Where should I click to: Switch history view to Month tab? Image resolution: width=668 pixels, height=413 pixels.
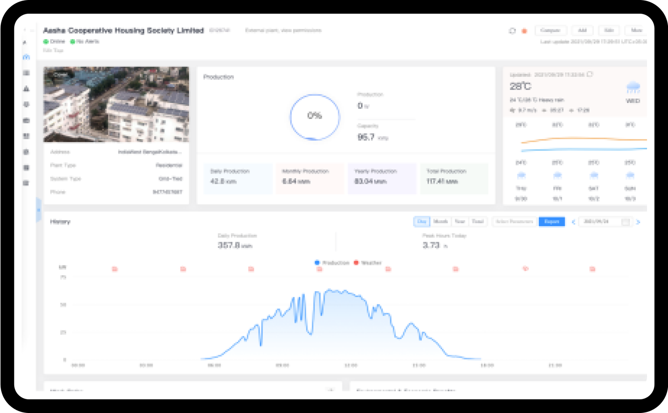(440, 222)
